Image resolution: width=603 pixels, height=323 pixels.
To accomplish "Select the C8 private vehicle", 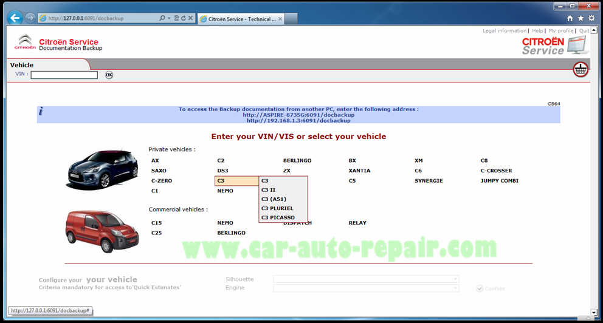I will point(484,160).
